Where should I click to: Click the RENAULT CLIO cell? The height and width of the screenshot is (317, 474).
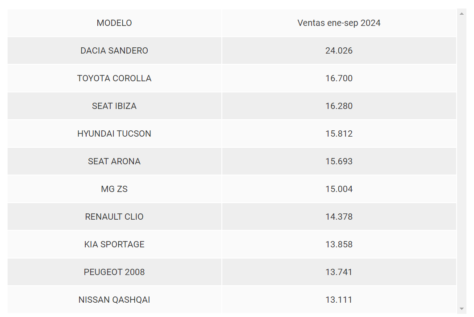(114, 217)
